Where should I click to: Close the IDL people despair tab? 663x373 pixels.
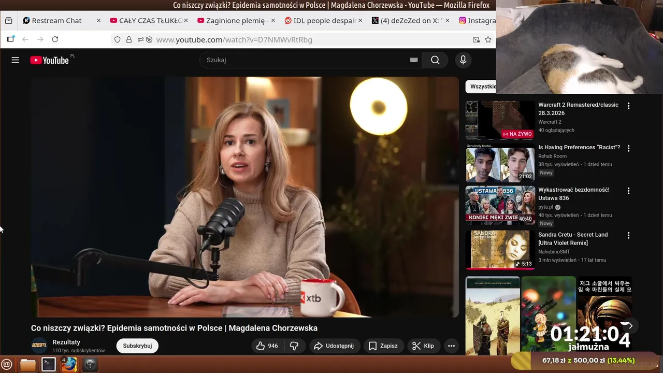click(x=360, y=21)
